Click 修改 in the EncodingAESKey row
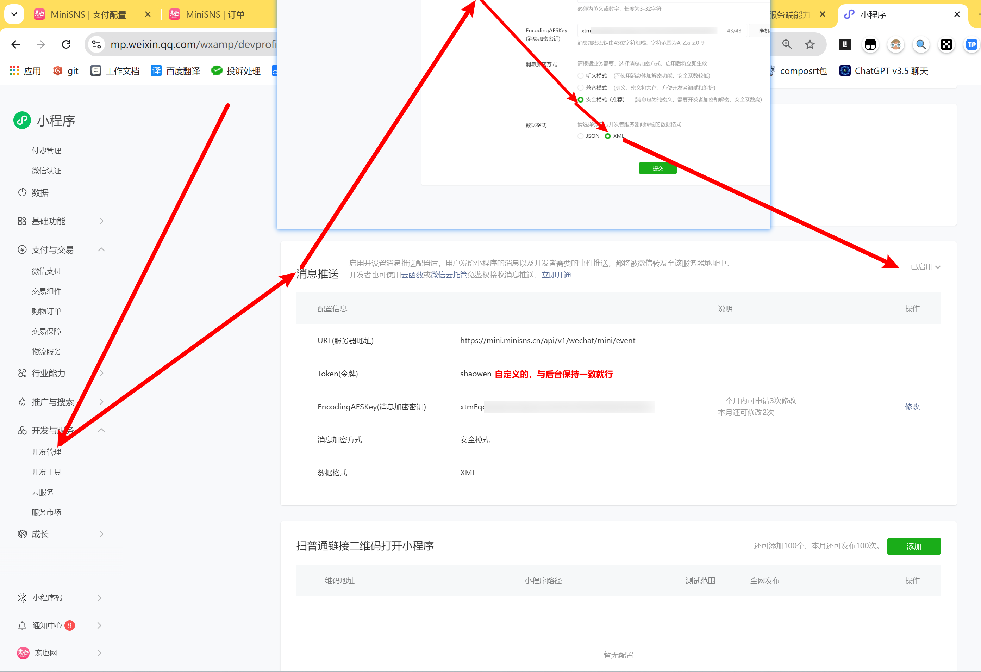The image size is (981, 672). (912, 406)
